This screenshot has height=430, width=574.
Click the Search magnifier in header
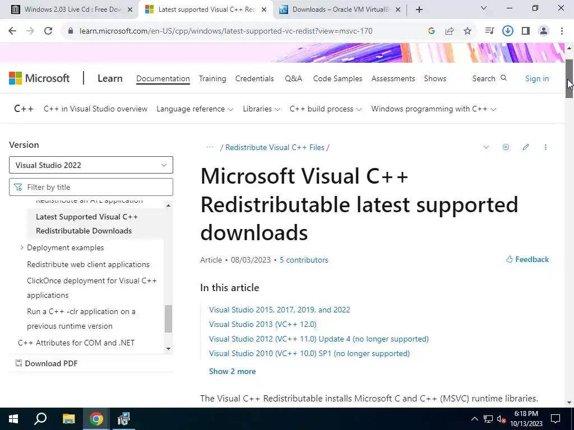(504, 78)
